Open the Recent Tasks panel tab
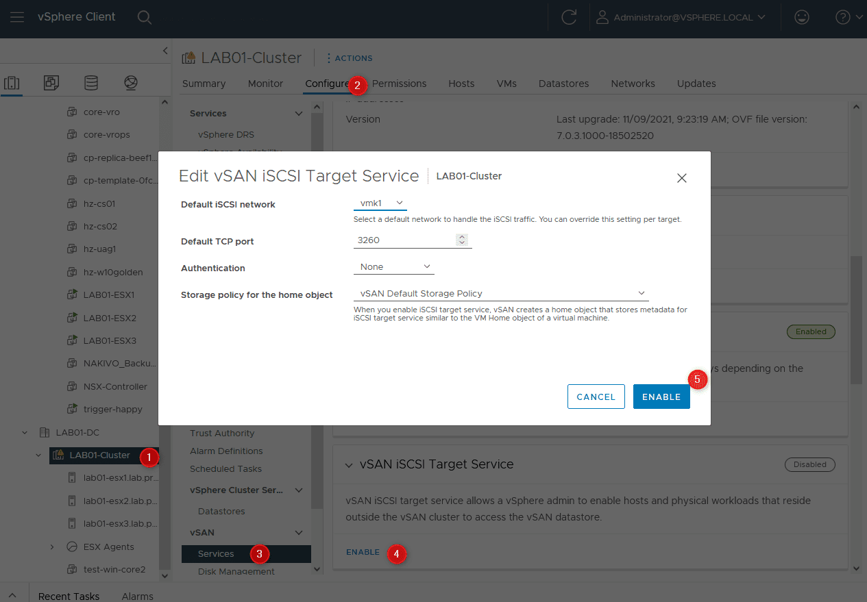 point(69,596)
